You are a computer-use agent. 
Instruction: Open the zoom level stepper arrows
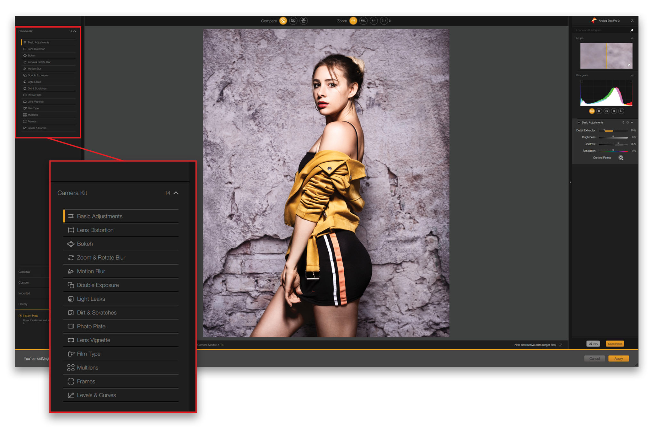pos(390,21)
